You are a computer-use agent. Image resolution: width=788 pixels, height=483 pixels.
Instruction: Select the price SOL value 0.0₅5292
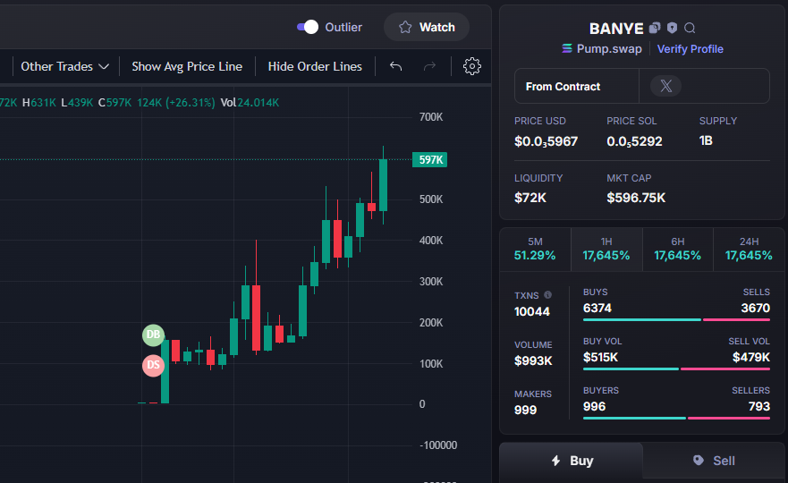coord(634,141)
